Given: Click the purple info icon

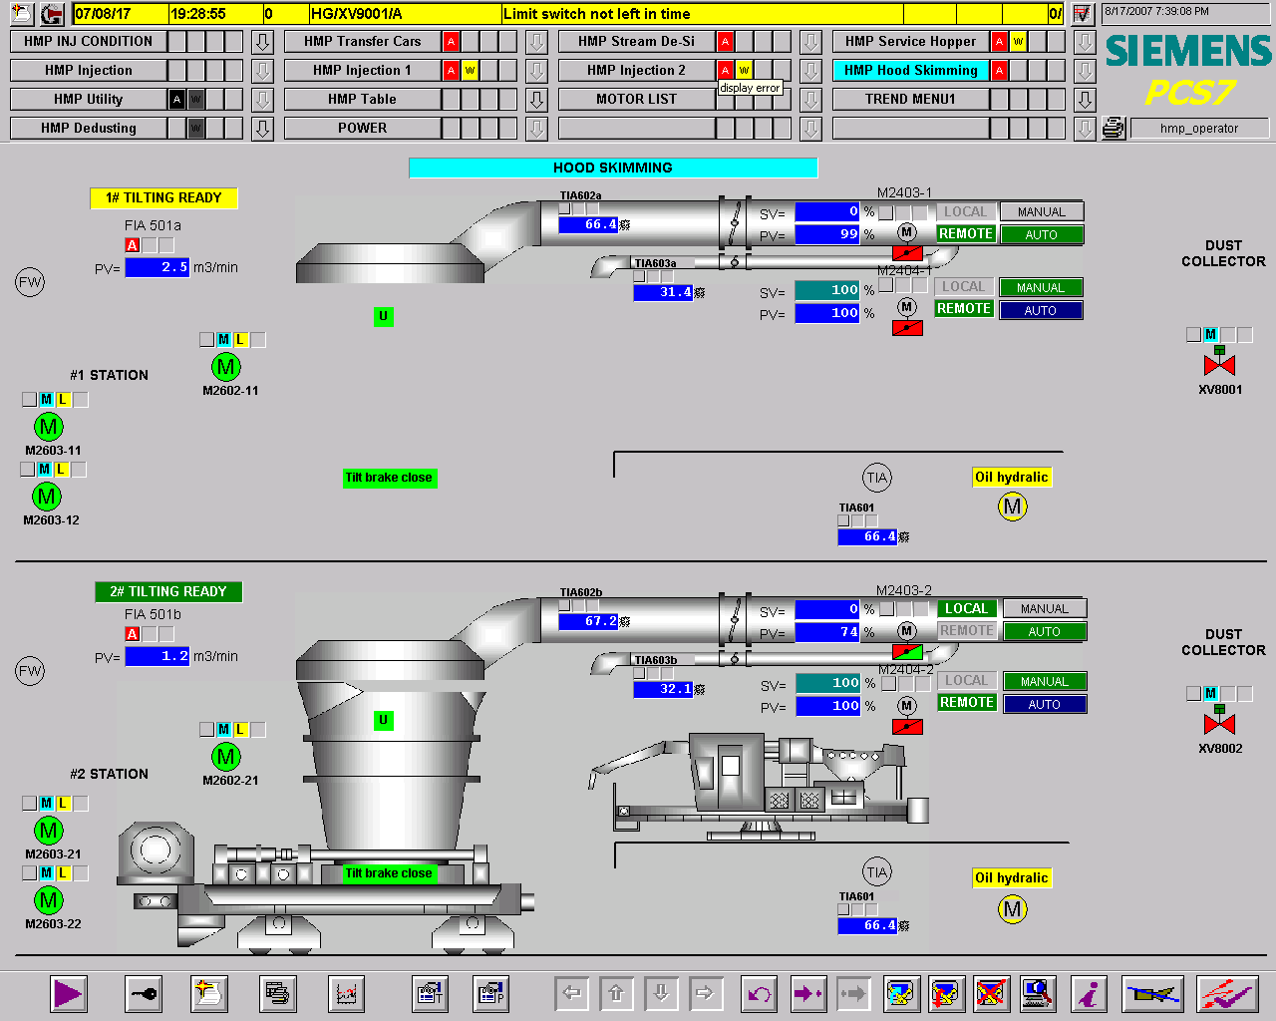Looking at the screenshot, I should (1090, 993).
